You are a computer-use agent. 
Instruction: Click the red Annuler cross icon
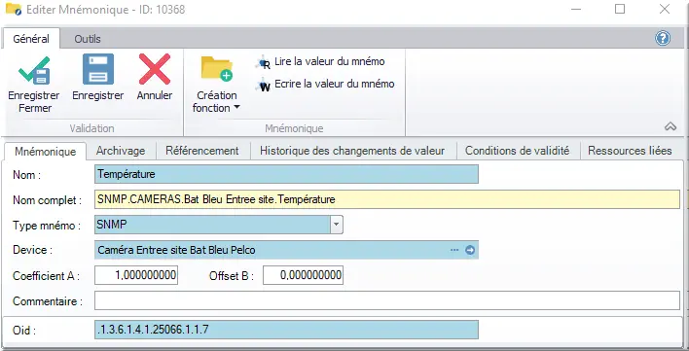click(155, 69)
